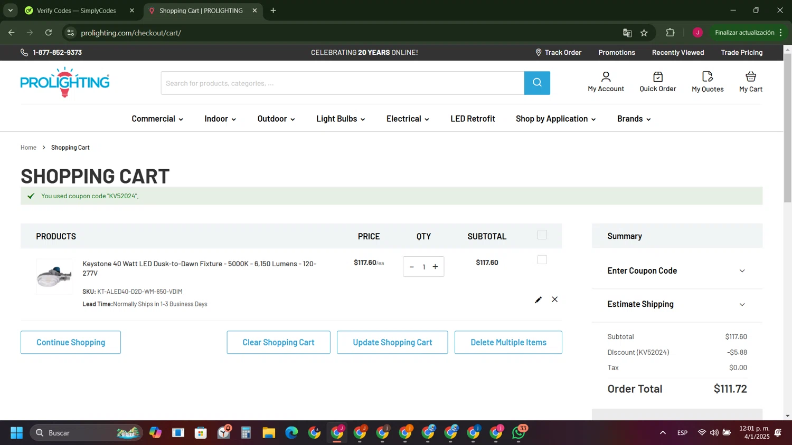Image resolution: width=792 pixels, height=445 pixels.
Task: Click the blue search magnifier button
Action: (537, 83)
